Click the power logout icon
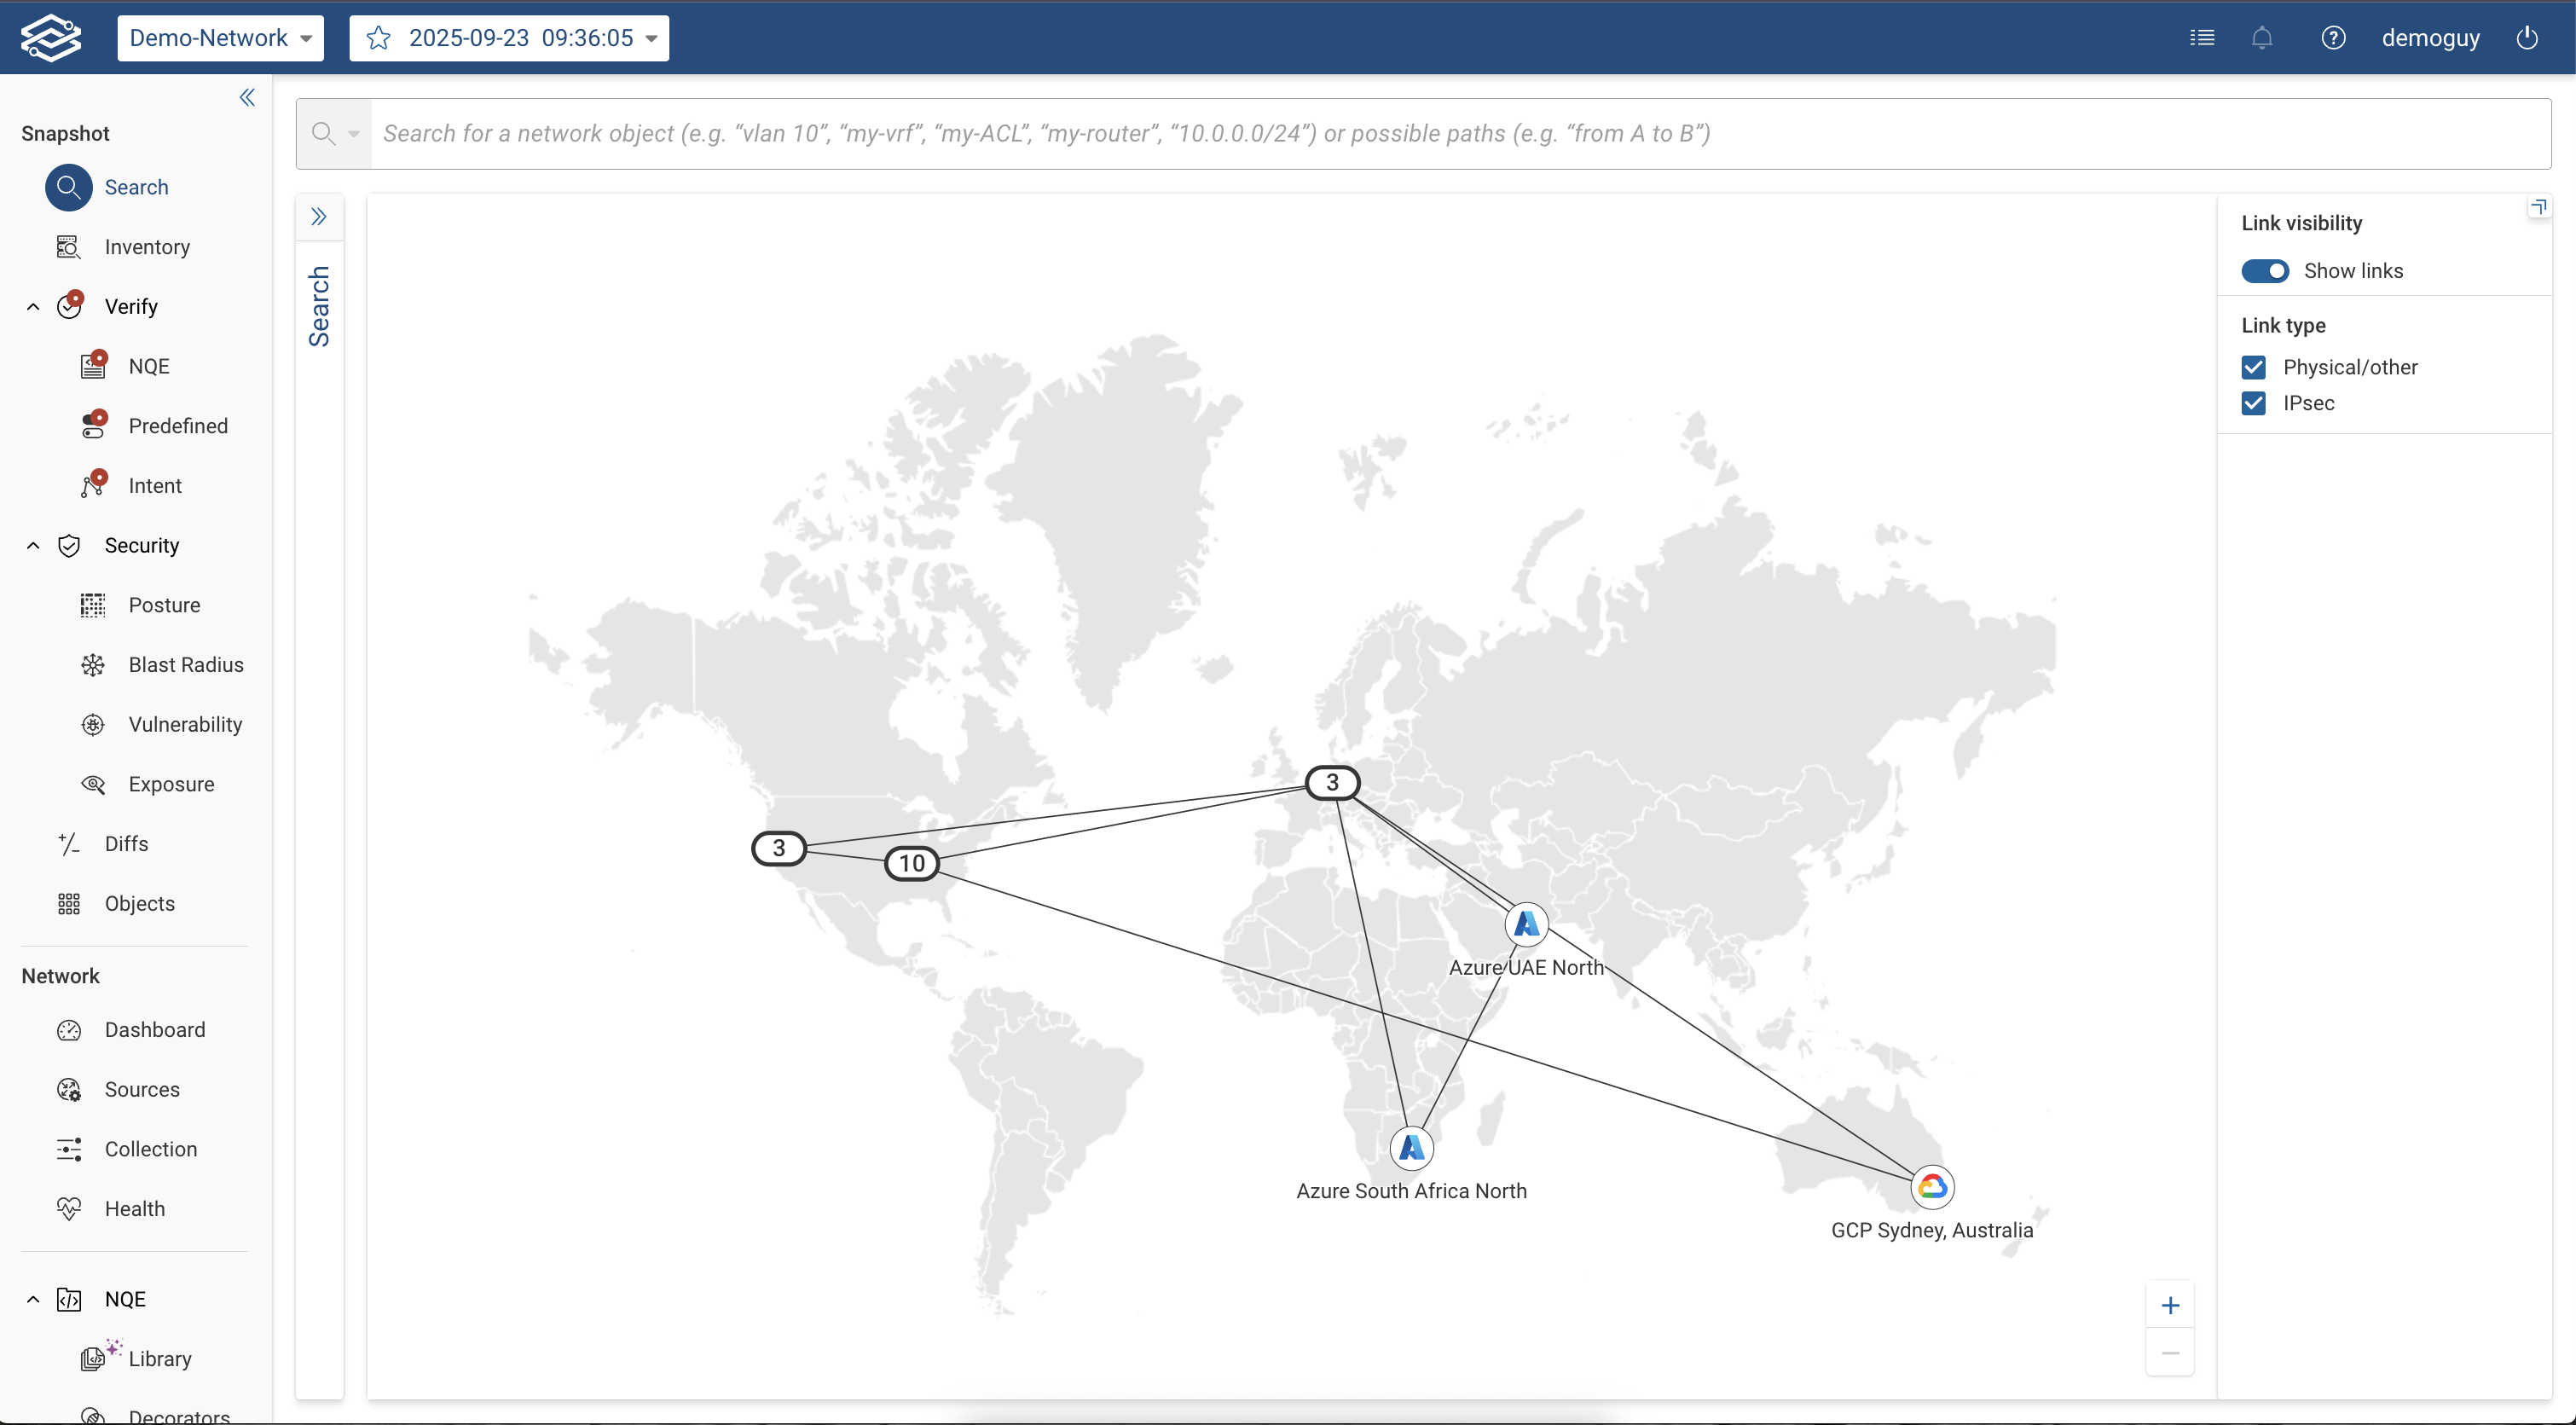 (2527, 38)
